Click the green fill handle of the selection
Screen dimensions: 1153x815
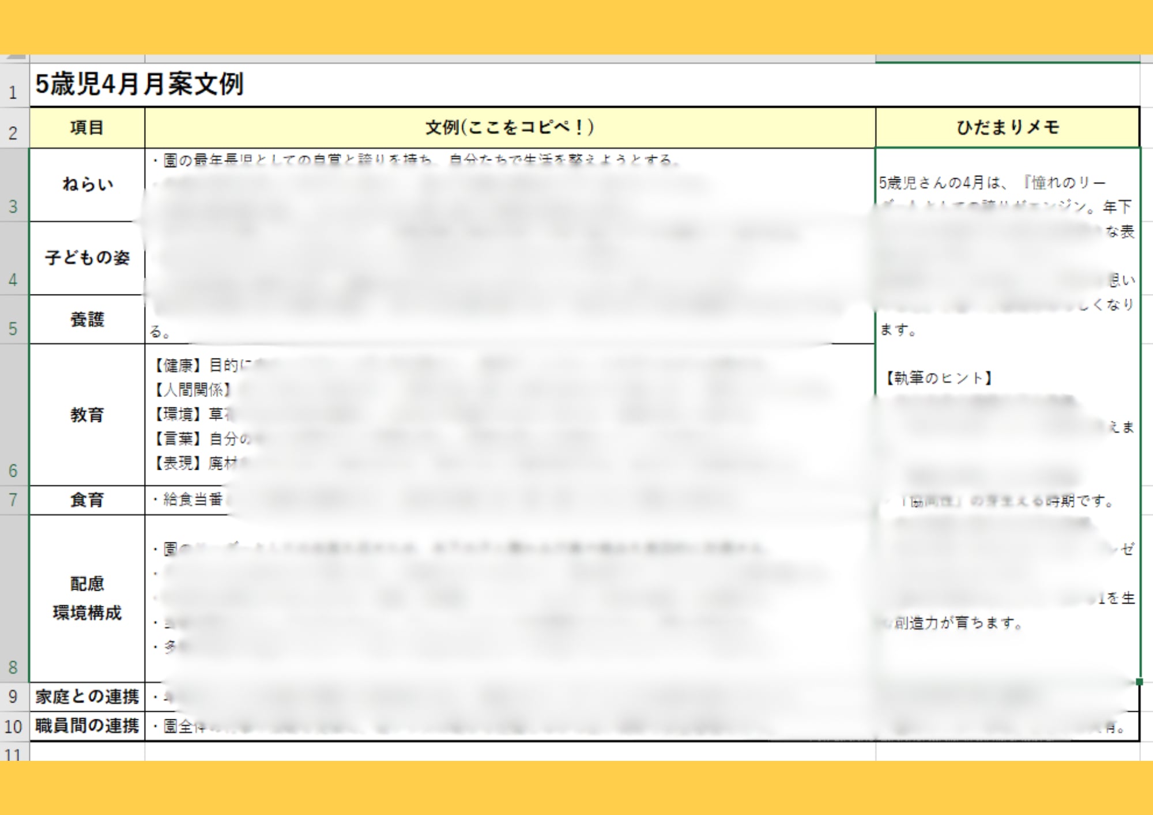click(1139, 682)
